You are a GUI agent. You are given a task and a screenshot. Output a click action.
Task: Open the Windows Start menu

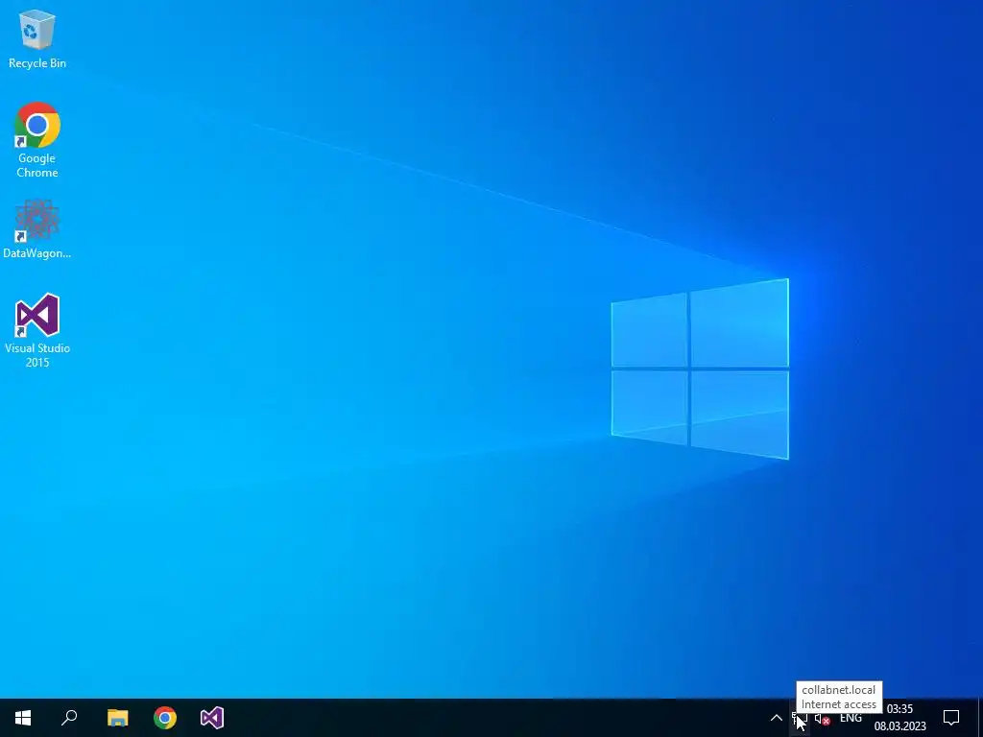[x=23, y=718]
